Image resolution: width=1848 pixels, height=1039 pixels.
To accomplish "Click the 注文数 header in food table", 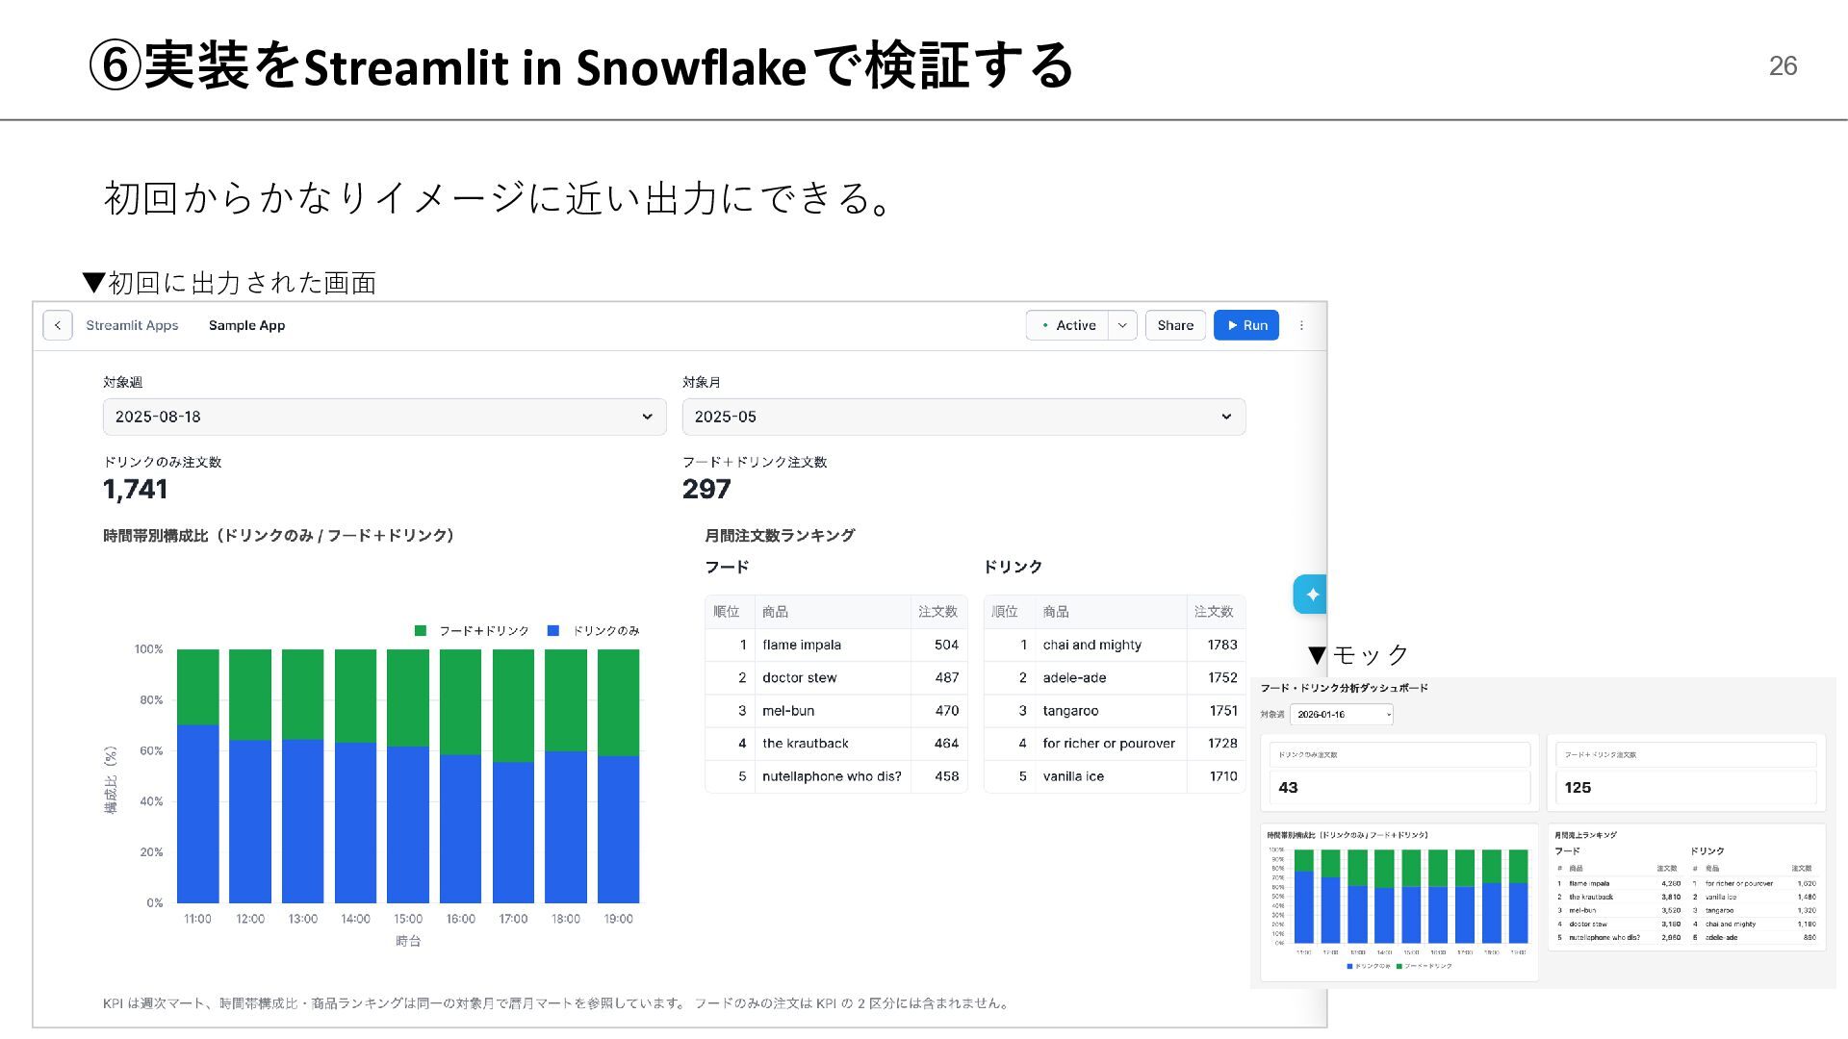I will (x=937, y=612).
